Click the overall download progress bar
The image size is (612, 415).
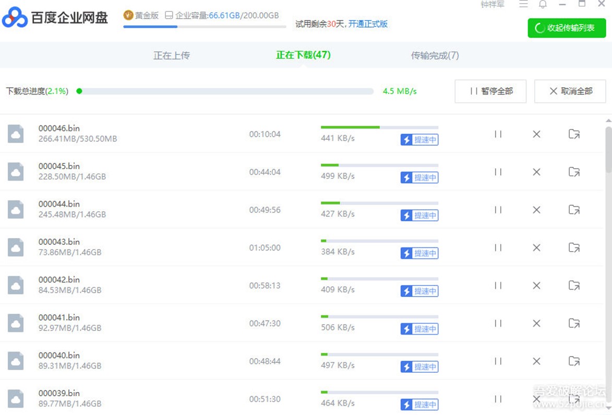click(x=225, y=91)
